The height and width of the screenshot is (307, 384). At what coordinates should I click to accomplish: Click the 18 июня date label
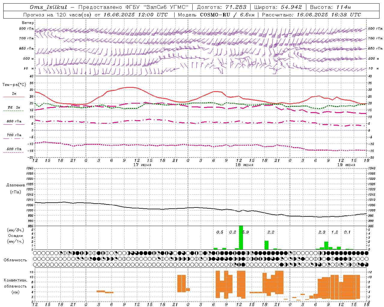click(x=244, y=165)
